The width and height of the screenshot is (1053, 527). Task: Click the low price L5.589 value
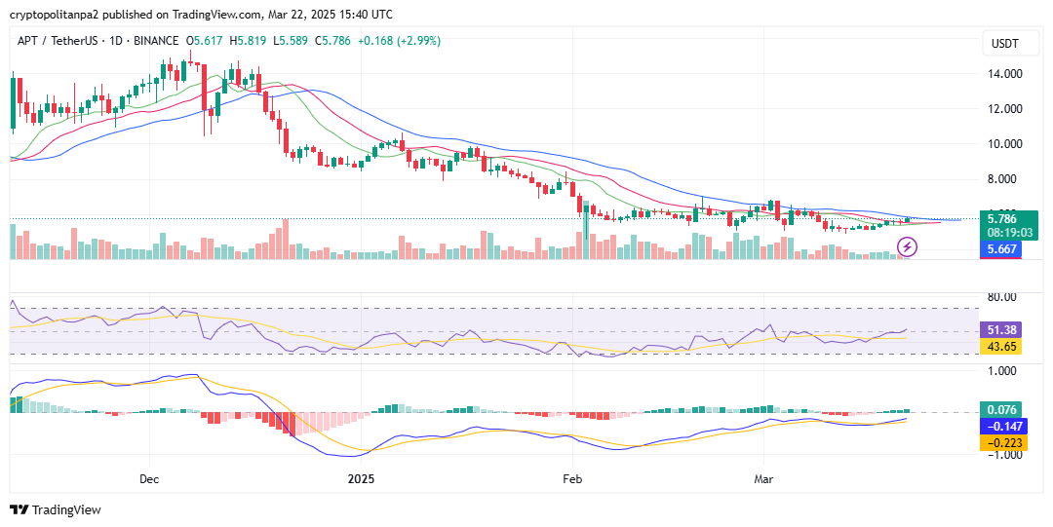(291, 41)
